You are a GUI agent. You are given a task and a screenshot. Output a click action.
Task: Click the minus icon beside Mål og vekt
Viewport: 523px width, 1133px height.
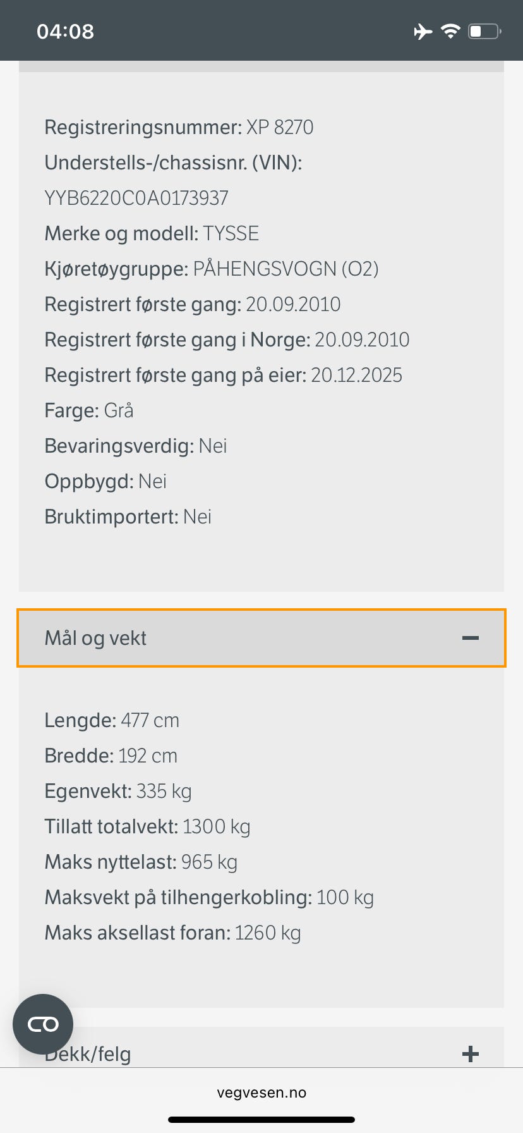pyautogui.click(x=470, y=638)
